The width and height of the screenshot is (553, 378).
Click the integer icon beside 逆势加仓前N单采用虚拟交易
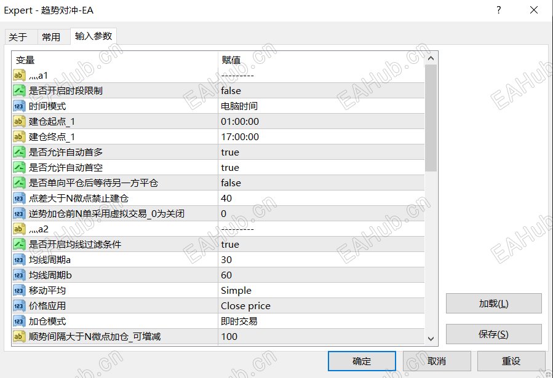click(x=19, y=213)
